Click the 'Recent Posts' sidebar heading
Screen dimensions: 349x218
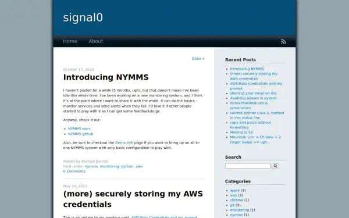(240, 60)
